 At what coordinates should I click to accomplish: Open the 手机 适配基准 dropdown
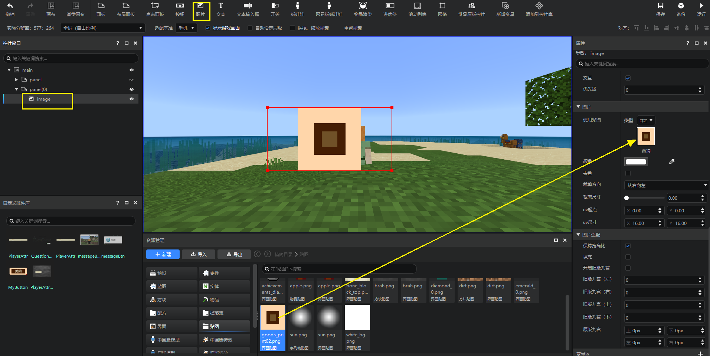click(186, 28)
